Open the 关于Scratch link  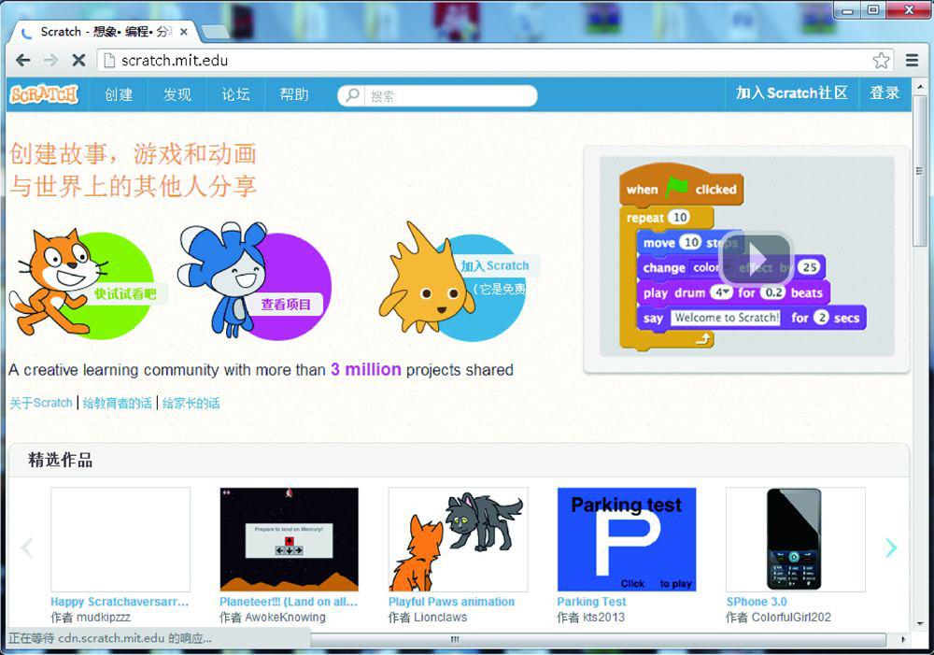[x=40, y=403]
